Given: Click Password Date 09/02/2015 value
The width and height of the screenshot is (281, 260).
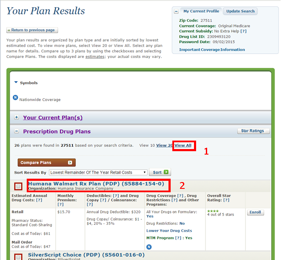Looking at the screenshot, I should [224, 42].
